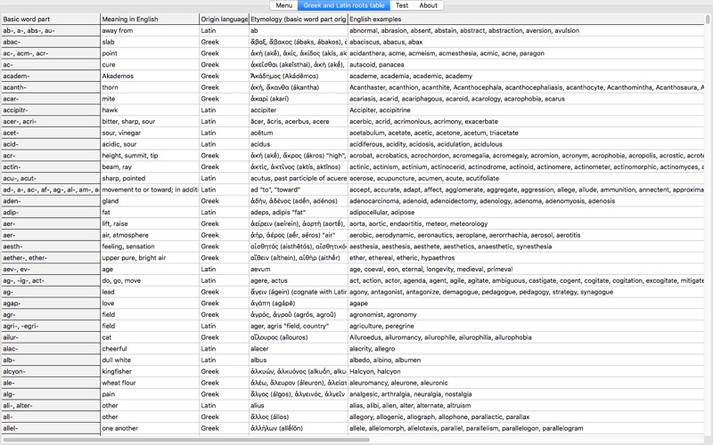Click the 'air, atmosphere' meaning cell
713x445 pixels.
click(x=150, y=235)
